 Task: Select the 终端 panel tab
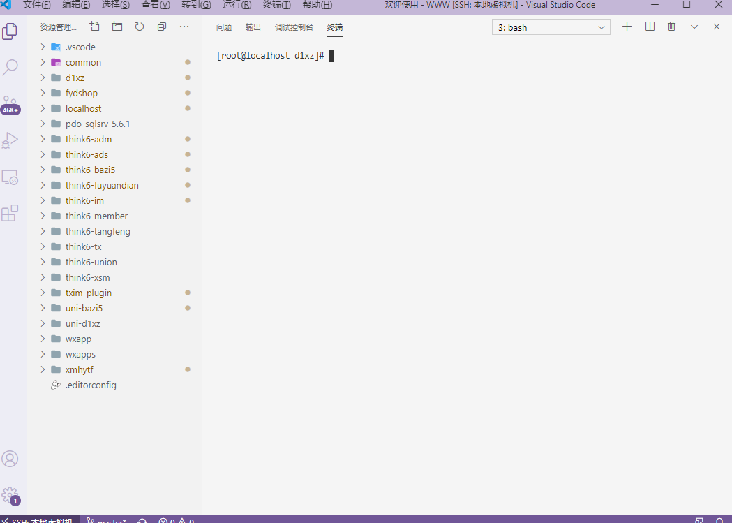click(335, 27)
